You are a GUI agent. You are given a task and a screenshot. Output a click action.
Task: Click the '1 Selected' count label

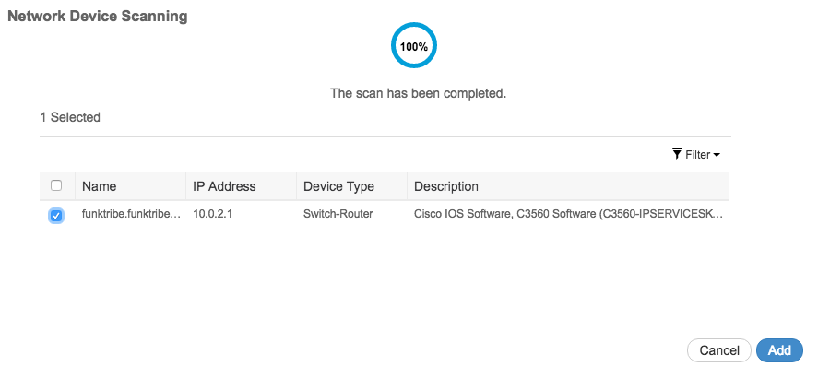(70, 117)
